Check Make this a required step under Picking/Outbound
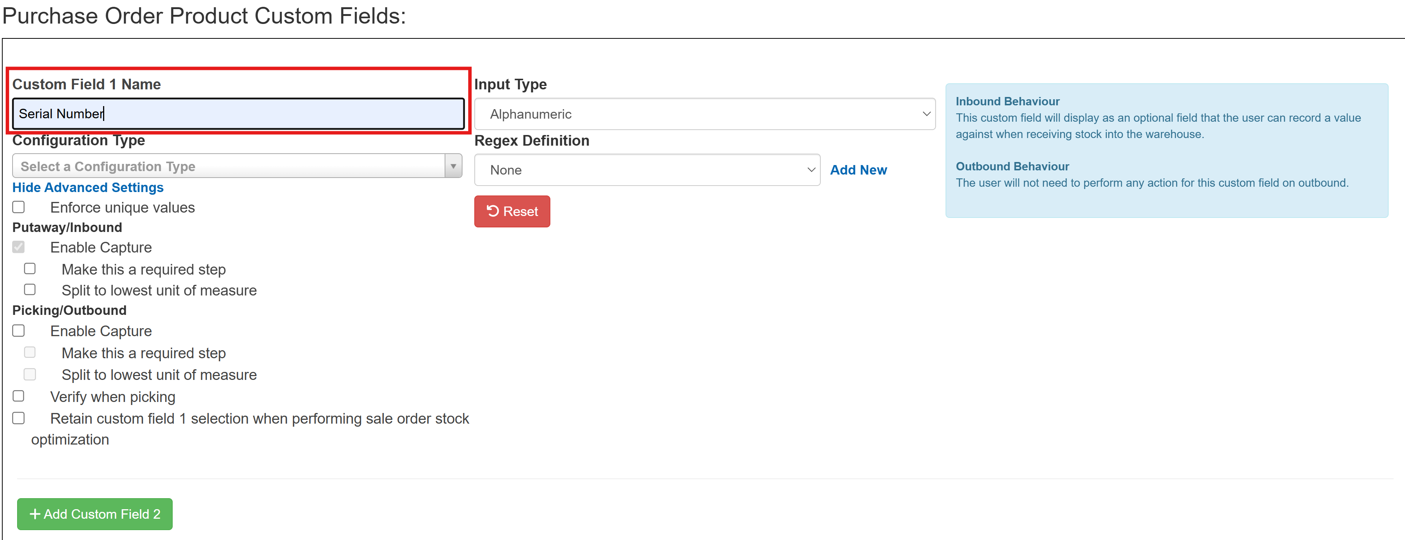 point(30,353)
